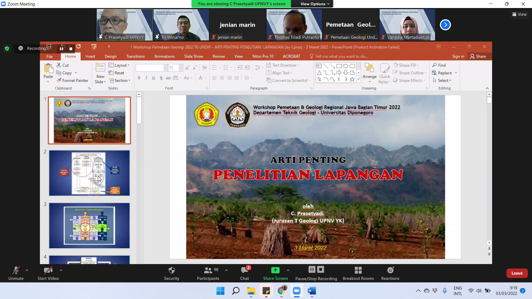Open the Insert ribbon tab

coord(90,56)
